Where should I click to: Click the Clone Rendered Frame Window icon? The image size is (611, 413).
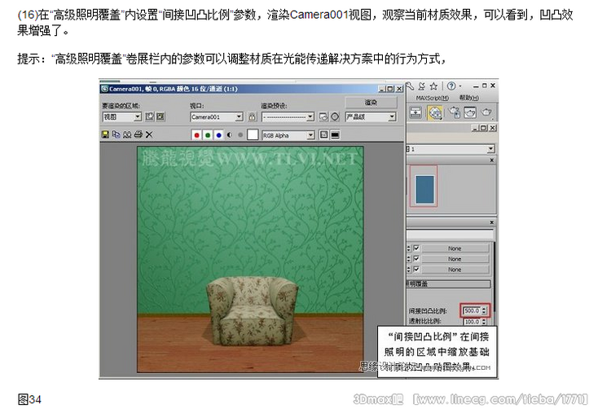[127, 134]
